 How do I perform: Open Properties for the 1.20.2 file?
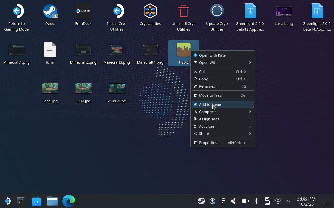208,142
